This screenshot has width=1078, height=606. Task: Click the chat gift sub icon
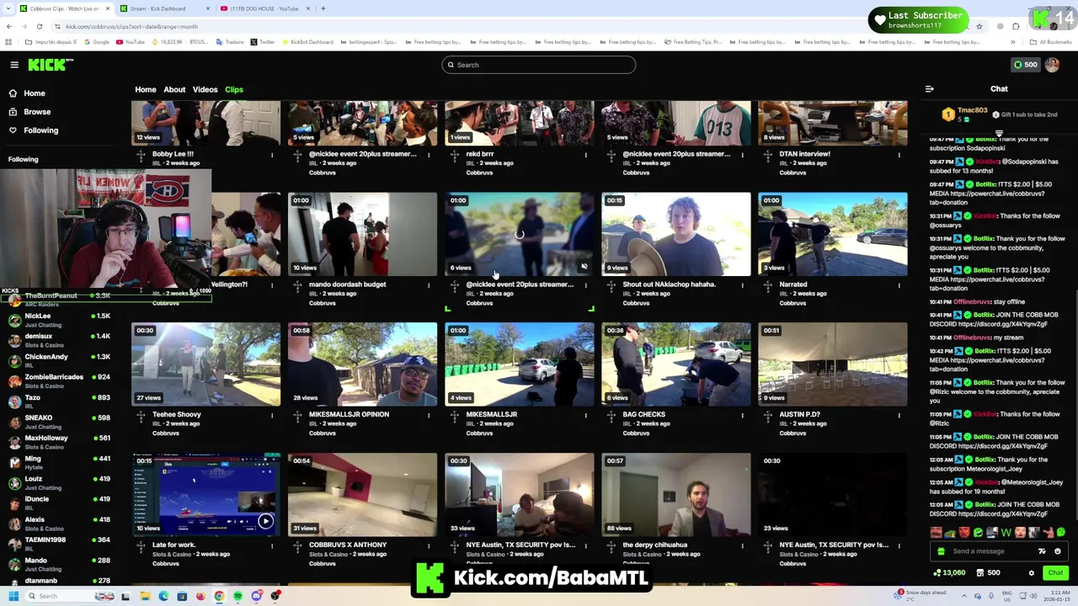tap(941, 551)
